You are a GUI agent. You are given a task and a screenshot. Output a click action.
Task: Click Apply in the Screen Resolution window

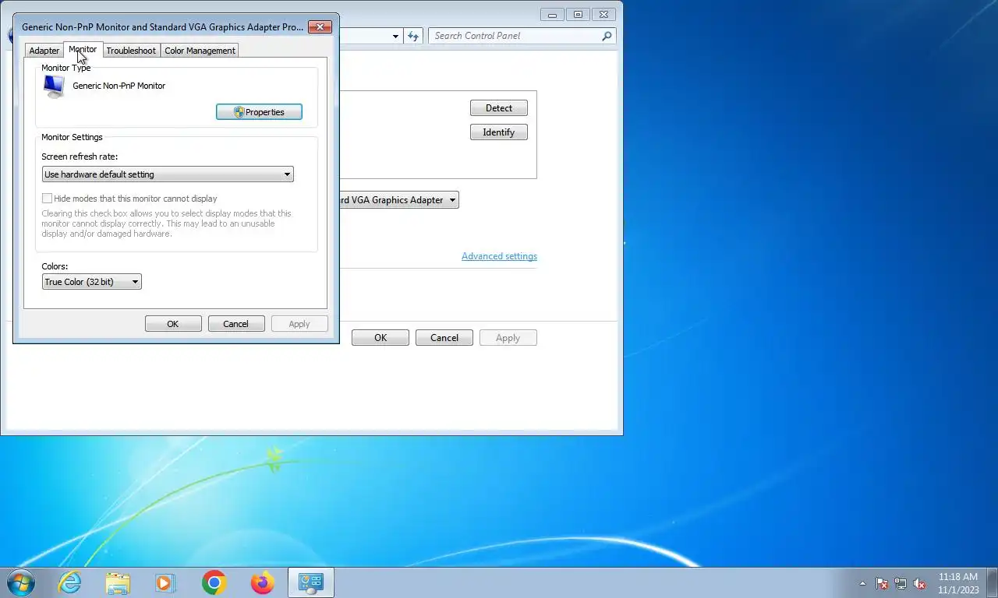[x=508, y=338]
